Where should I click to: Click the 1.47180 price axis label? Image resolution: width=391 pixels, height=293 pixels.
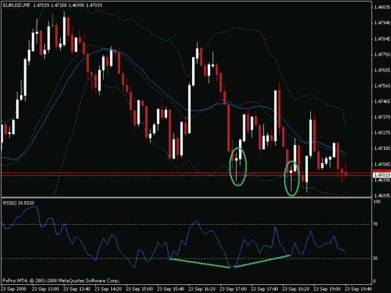point(382,148)
